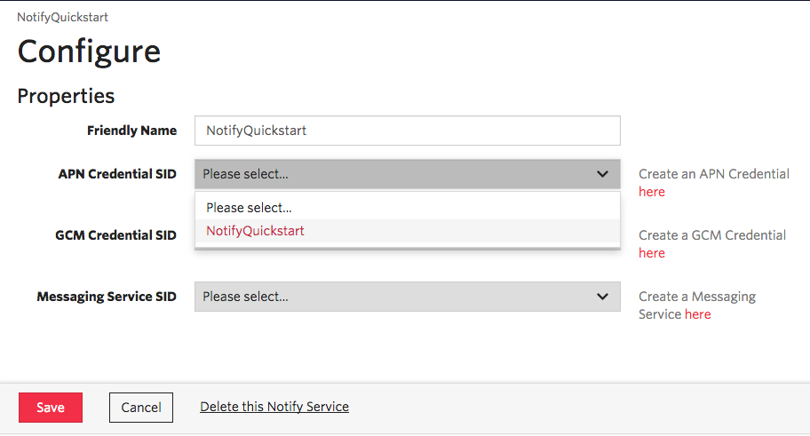The height and width of the screenshot is (436, 810).
Task: Open the 'here' link for GCM Credential
Action: [x=651, y=253]
